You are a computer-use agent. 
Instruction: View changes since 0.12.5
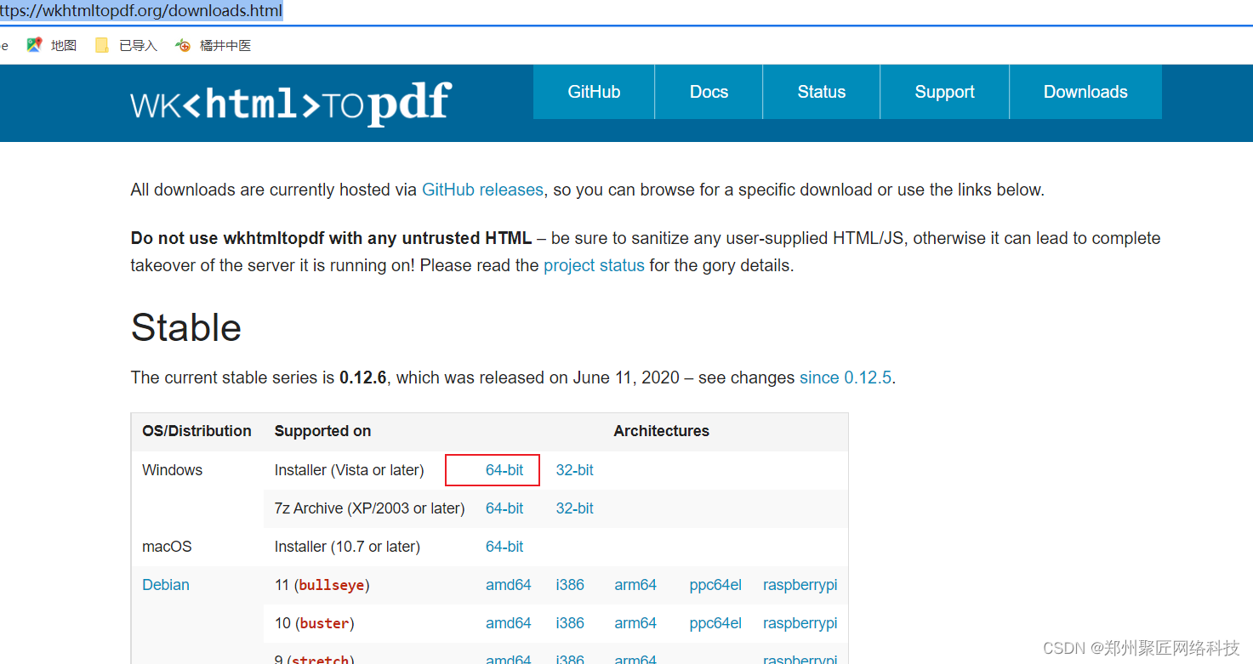pyautogui.click(x=845, y=377)
